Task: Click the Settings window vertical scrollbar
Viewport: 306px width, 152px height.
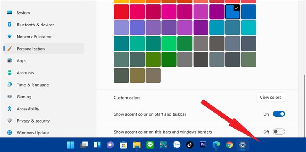Action: coord(304,106)
